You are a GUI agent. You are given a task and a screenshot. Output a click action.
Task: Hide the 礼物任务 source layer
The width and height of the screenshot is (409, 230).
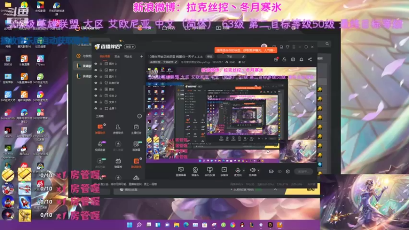96,83
